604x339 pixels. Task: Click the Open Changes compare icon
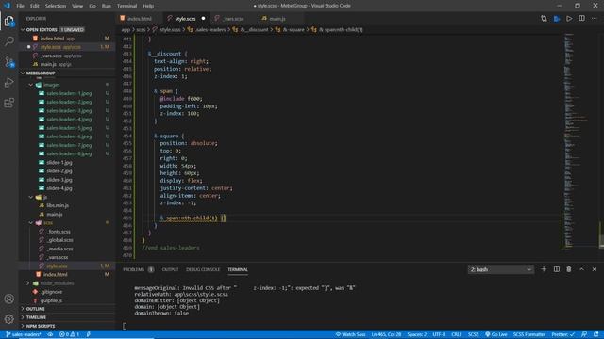pos(544,19)
